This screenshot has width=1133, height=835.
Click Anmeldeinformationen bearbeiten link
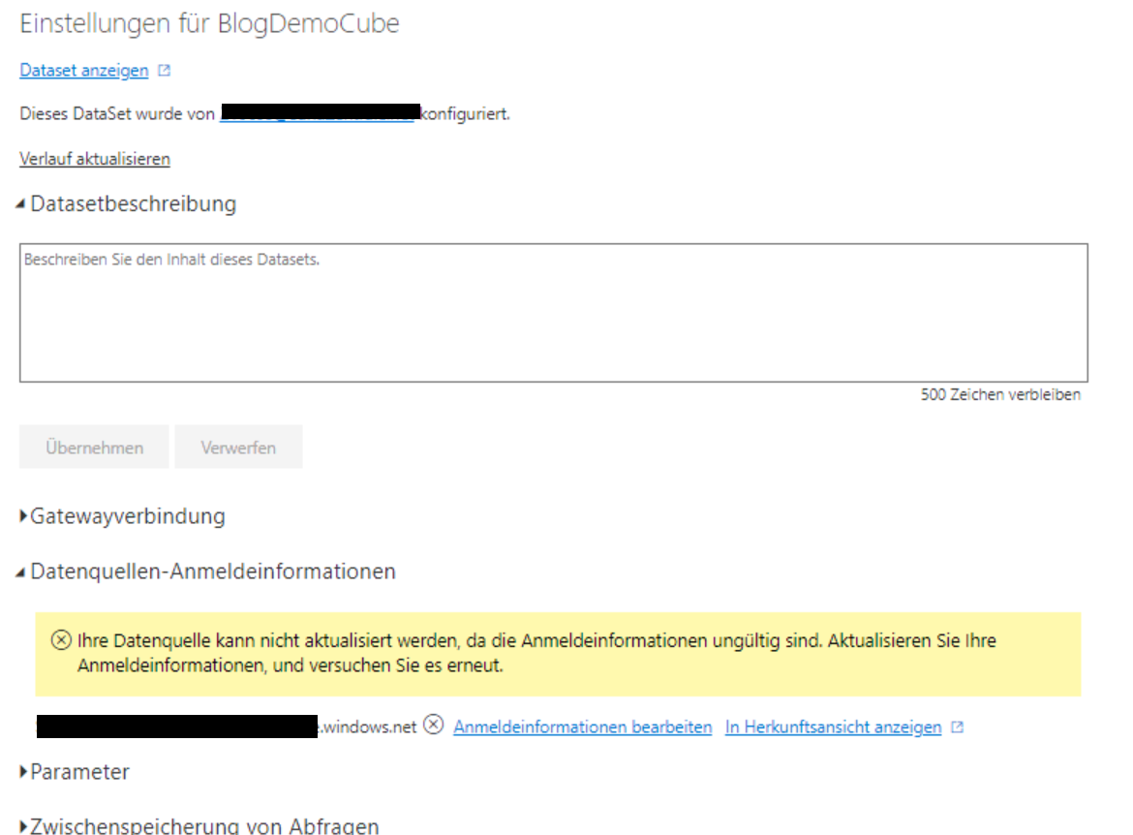582,727
